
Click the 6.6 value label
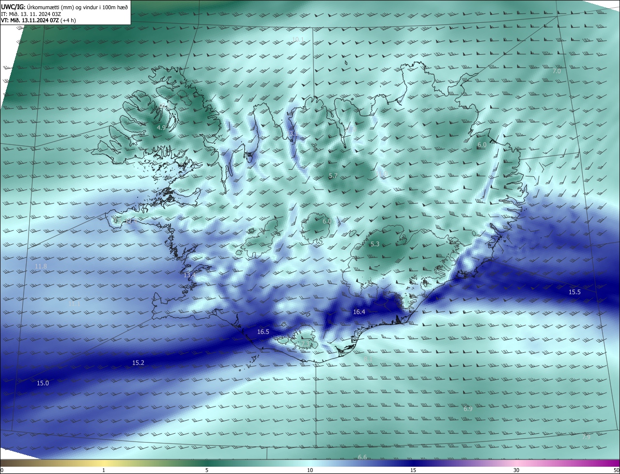tap(362, 457)
